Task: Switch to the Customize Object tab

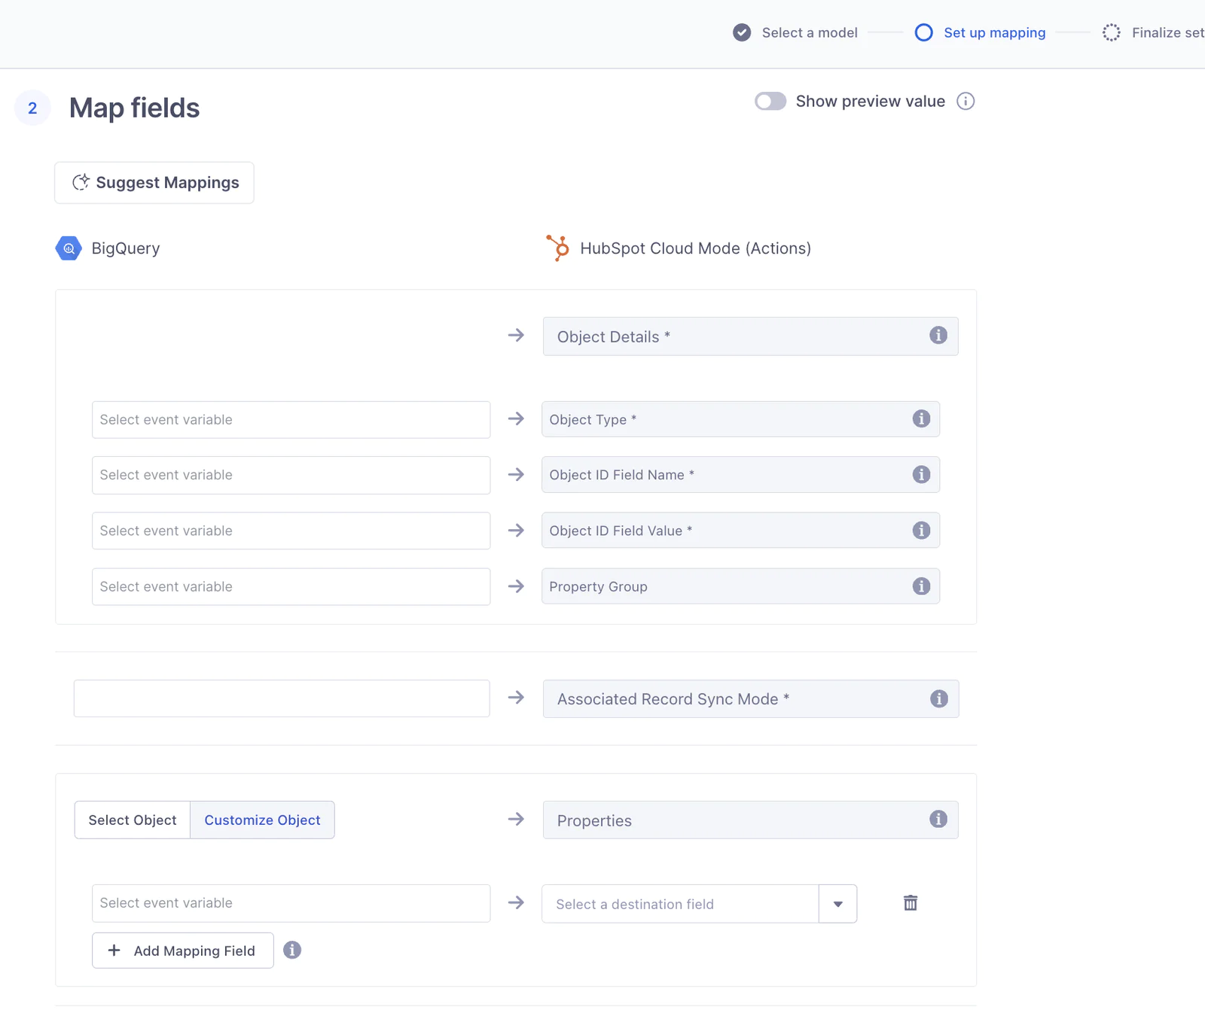Action: pos(262,820)
